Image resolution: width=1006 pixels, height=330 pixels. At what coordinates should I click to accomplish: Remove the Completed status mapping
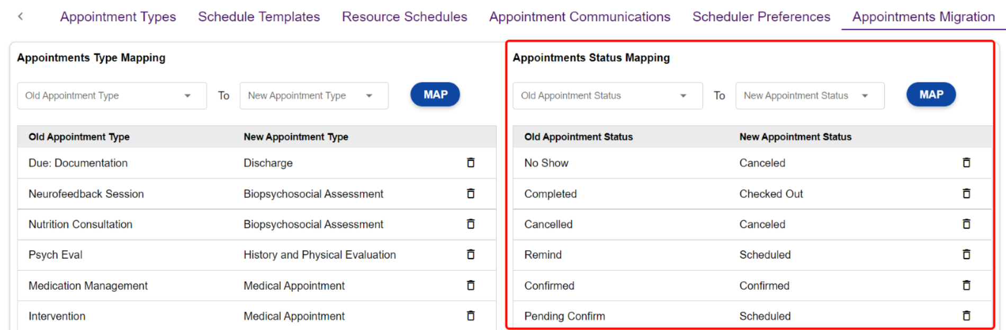(966, 194)
